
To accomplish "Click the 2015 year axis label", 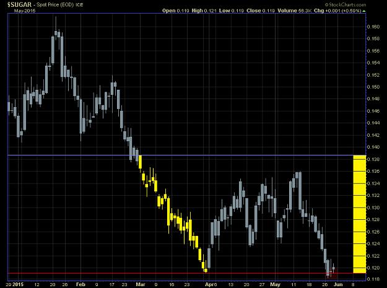I will click(18, 284).
